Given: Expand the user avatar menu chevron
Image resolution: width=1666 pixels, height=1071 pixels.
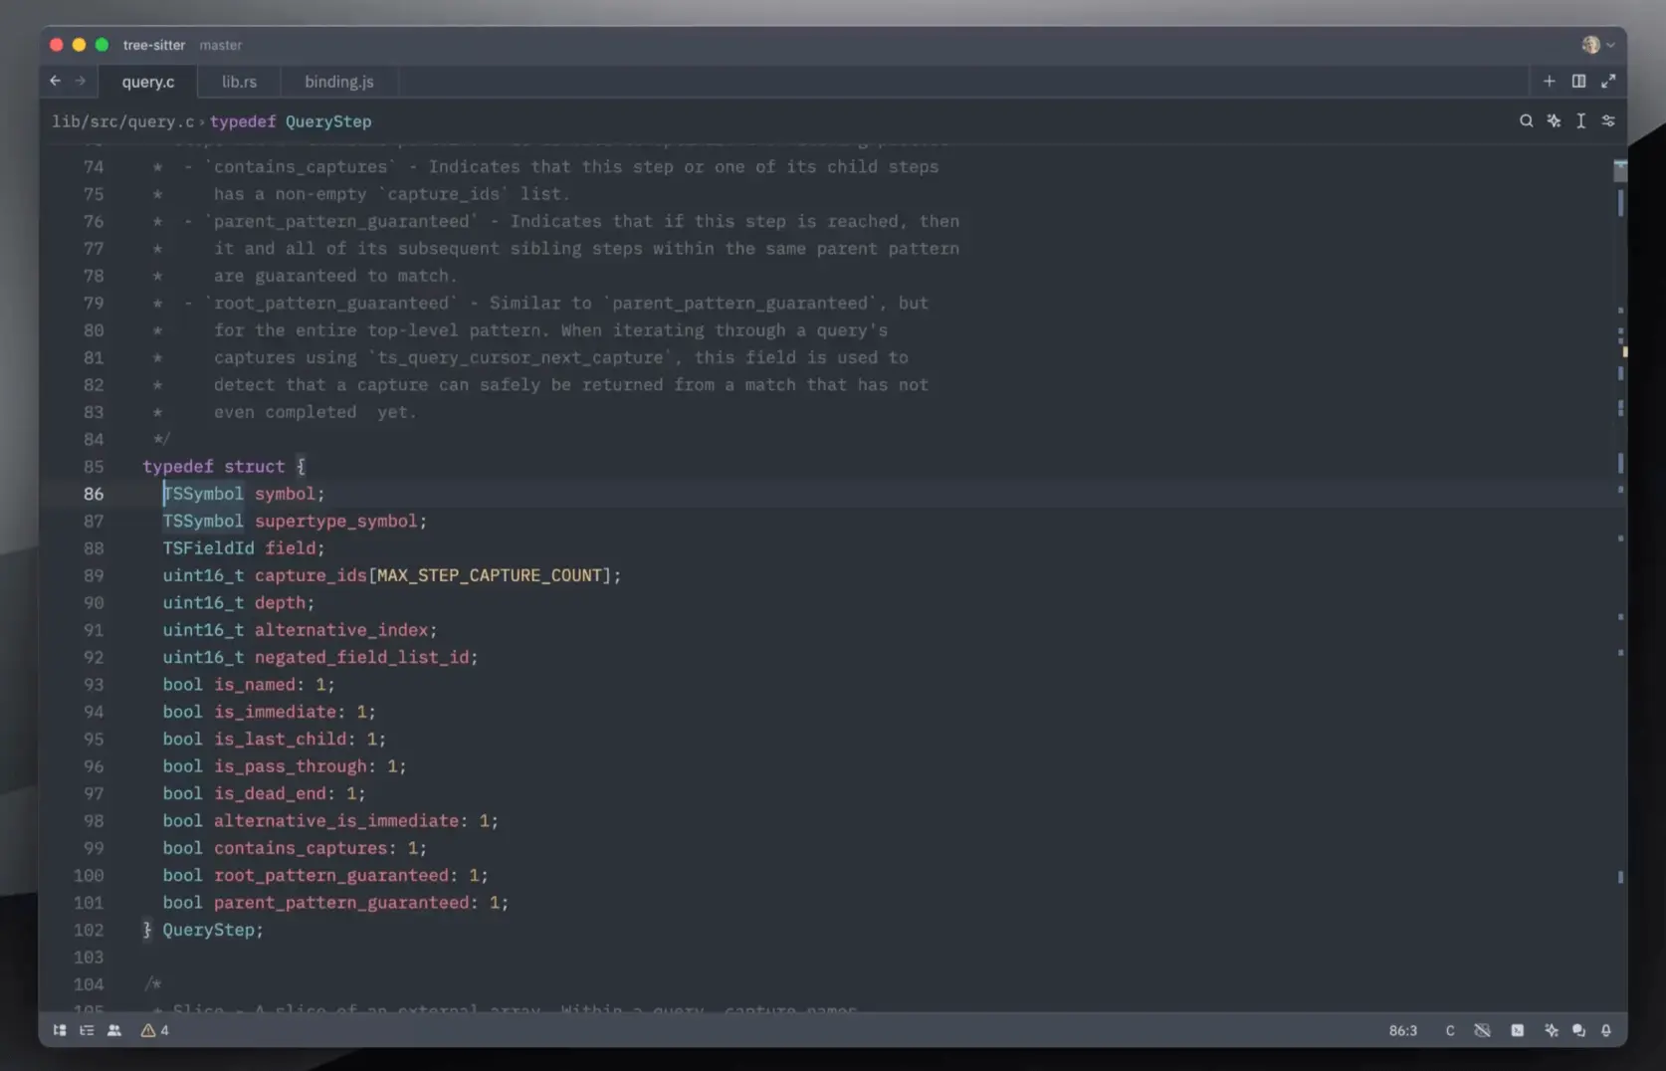Looking at the screenshot, I should click(x=1610, y=45).
